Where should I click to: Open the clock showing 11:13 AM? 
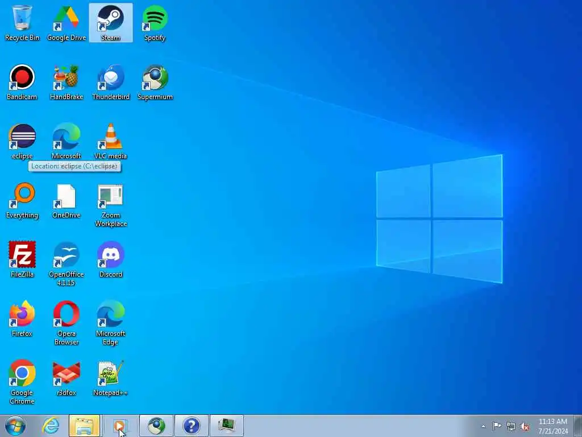tap(553, 426)
